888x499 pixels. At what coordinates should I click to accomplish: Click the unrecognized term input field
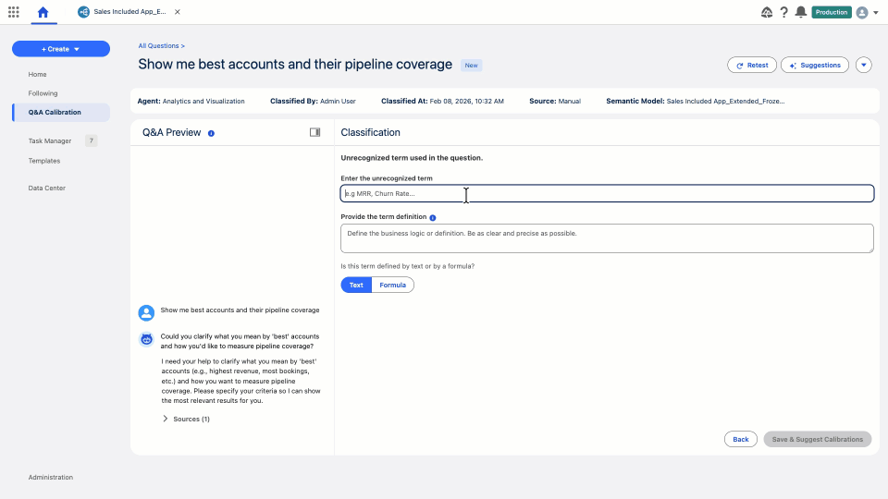[x=606, y=193]
